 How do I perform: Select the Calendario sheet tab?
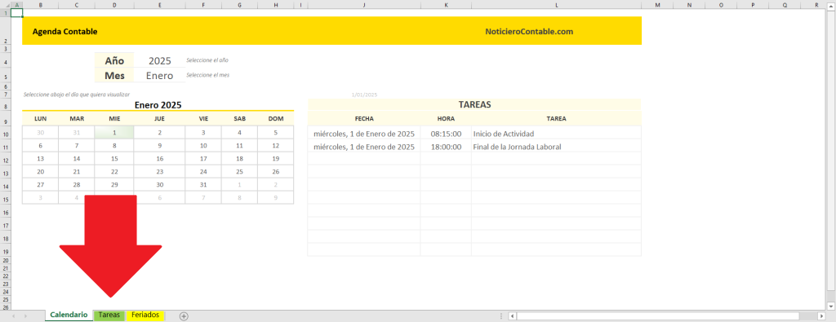(69, 315)
